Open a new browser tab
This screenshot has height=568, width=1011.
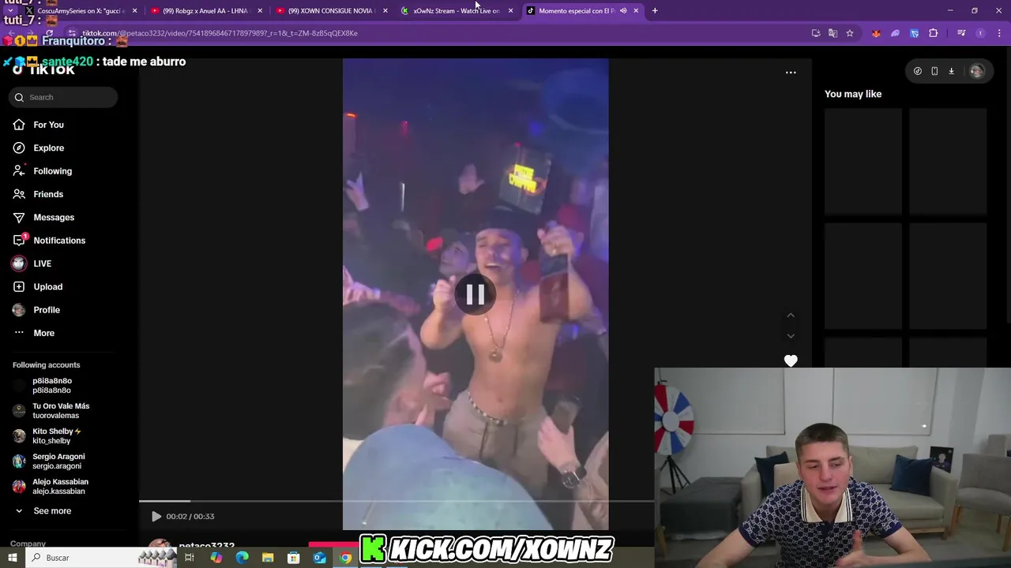coord(655,11)
